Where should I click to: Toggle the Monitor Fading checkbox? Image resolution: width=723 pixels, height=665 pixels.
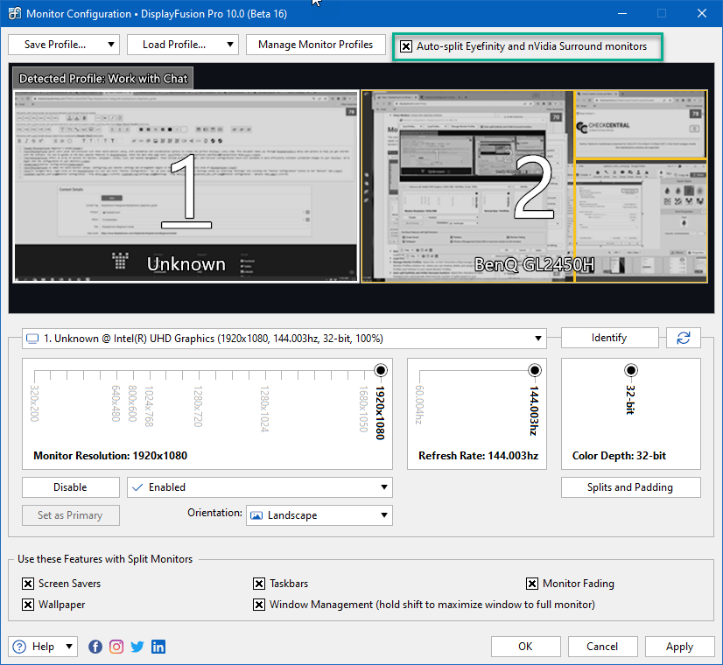tap(532, 584)
